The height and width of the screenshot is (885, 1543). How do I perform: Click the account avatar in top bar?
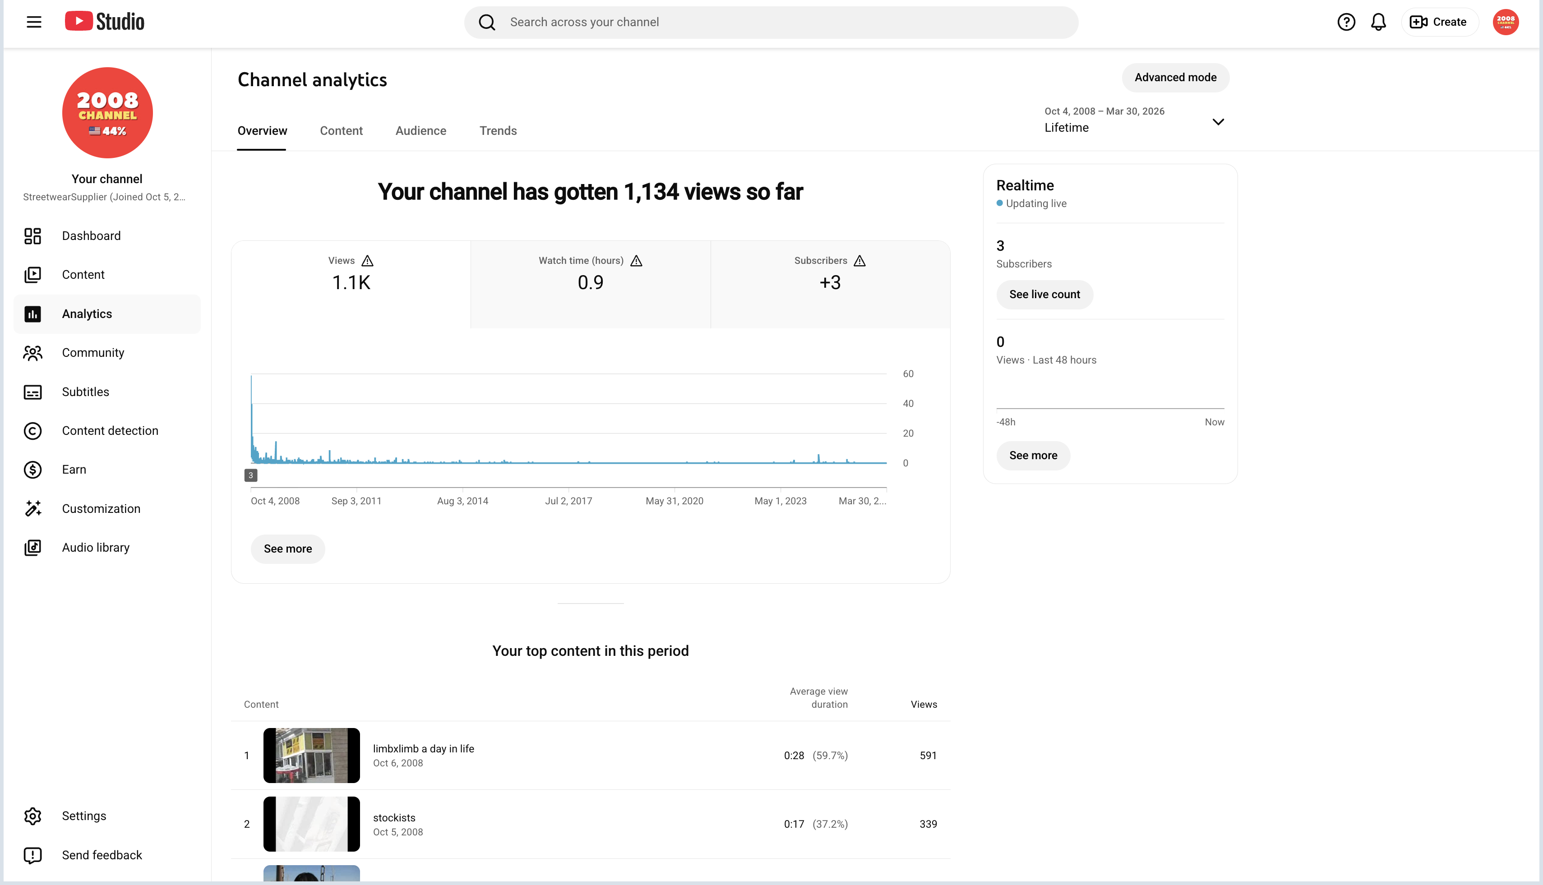[1505, 22]
